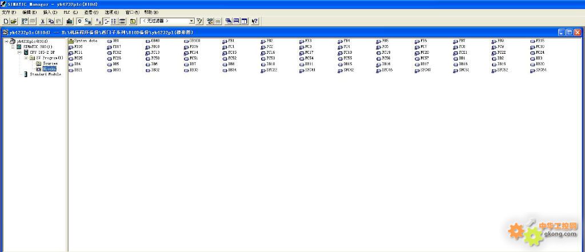Viewport: 585px width, 252px height.
Task: Select block FC24
Action: click(537, 53)
